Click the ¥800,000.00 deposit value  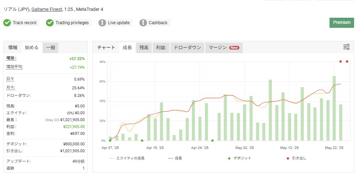click(74, 144)
